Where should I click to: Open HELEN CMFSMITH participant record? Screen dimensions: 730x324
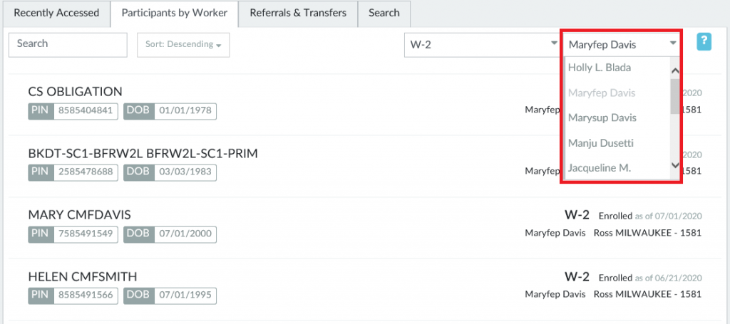pyautogui.click(x=83, y=276)
